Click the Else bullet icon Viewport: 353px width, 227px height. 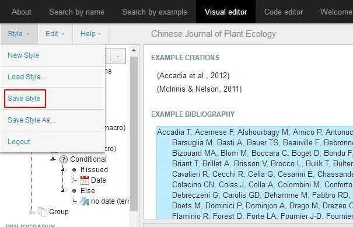(74, 191)
